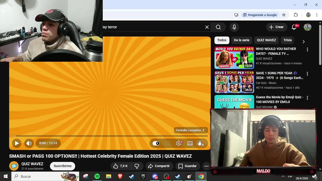The height and width of the screenshot is (181, 322).
Task: Switch to theater mode
Action: point(190,143)
